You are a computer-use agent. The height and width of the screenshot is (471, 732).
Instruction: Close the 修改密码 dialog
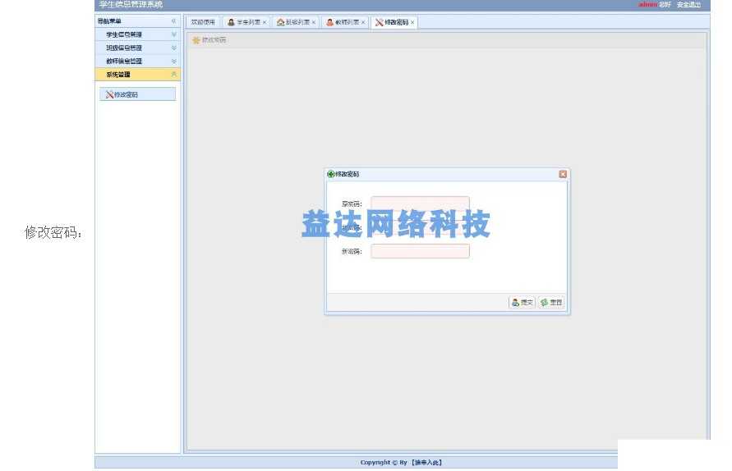[563, 174]
